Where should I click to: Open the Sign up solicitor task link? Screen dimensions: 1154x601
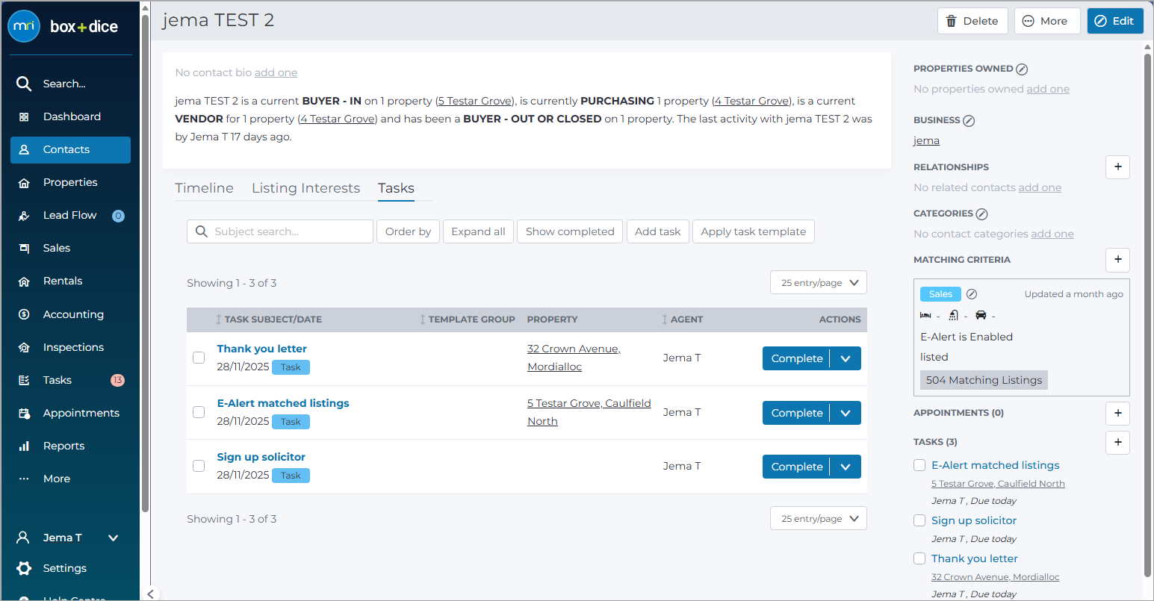pos(261,457)
